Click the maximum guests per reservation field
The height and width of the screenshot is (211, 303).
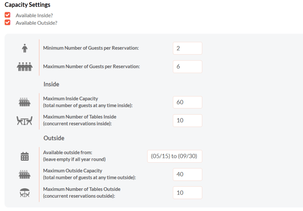point(188,67)
